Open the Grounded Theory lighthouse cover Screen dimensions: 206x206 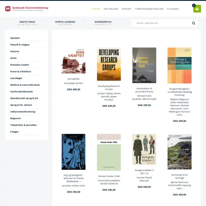point(144,65)
